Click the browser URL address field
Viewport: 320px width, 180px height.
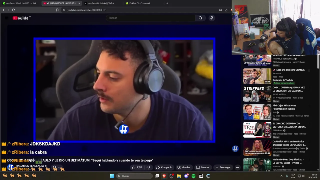tap(140, 10)
